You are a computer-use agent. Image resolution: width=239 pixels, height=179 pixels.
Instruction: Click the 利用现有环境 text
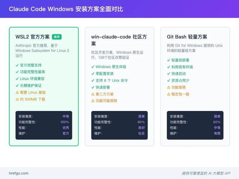[x=182, y=67]
